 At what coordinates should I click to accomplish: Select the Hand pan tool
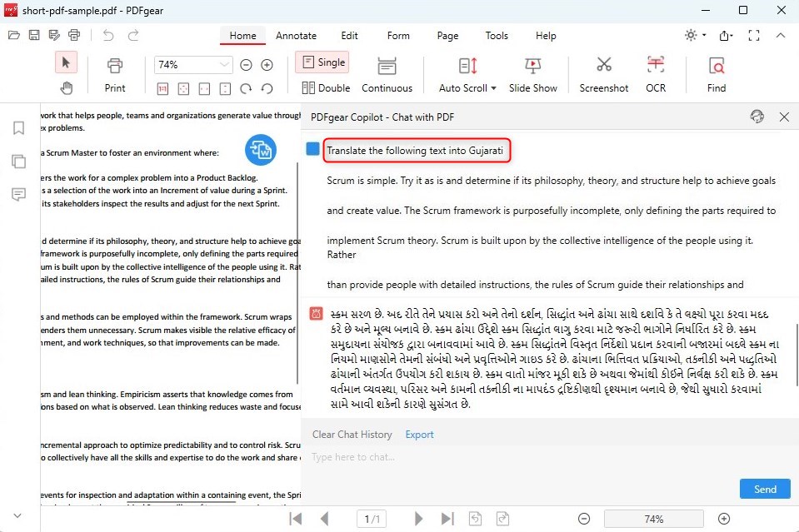67,88
